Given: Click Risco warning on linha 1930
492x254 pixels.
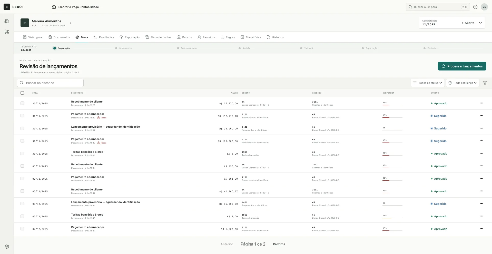Looking at the screenshot, I should pyautogui.click(x=102, y=118).
